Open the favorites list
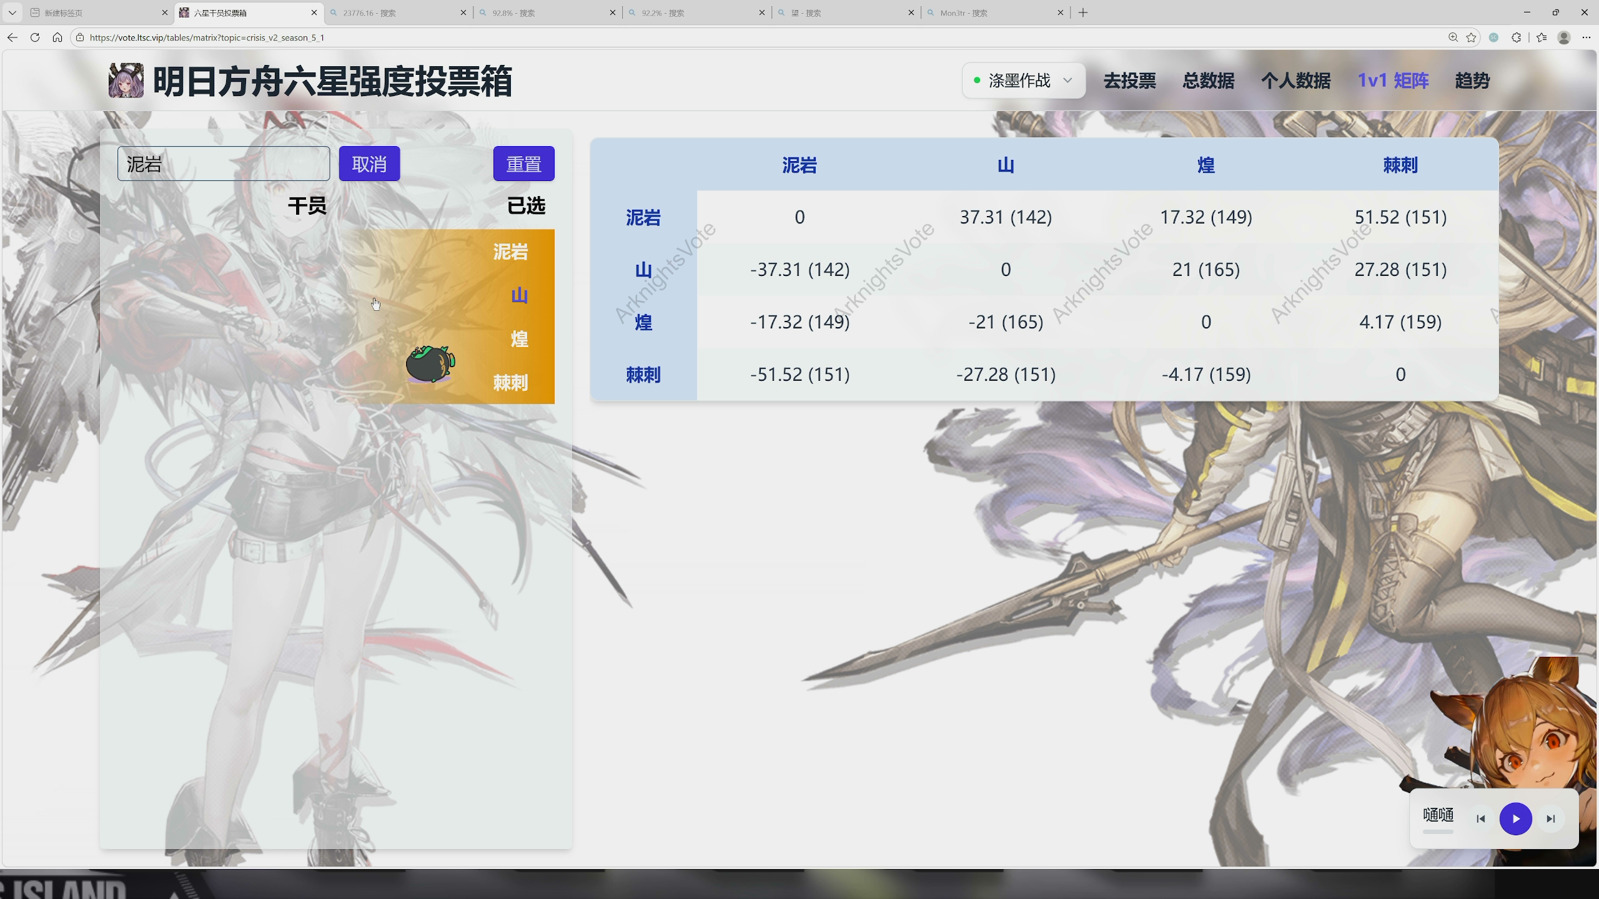This screenshot has width=1599, height=899. click(1542, 37)
